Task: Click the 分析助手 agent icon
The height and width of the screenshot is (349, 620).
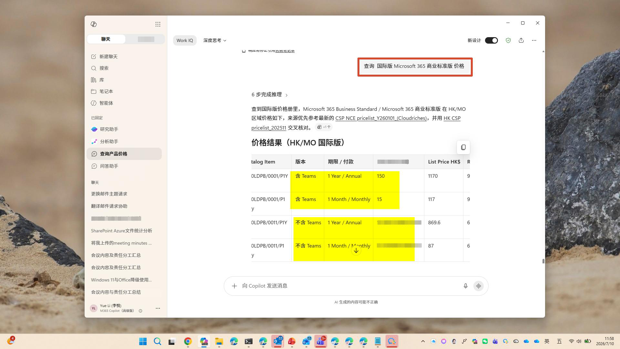Action: click(x=94, y=142)
